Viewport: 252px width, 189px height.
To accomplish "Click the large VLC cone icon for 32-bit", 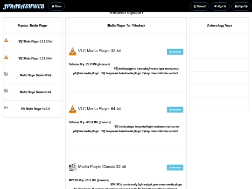I will [73, 51].
